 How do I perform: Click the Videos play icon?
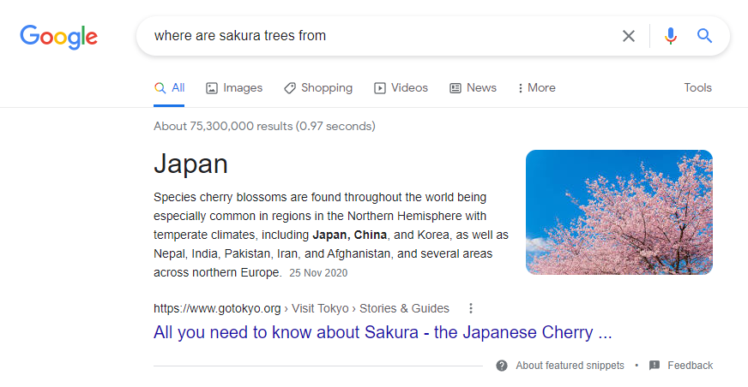click(380, 87)
